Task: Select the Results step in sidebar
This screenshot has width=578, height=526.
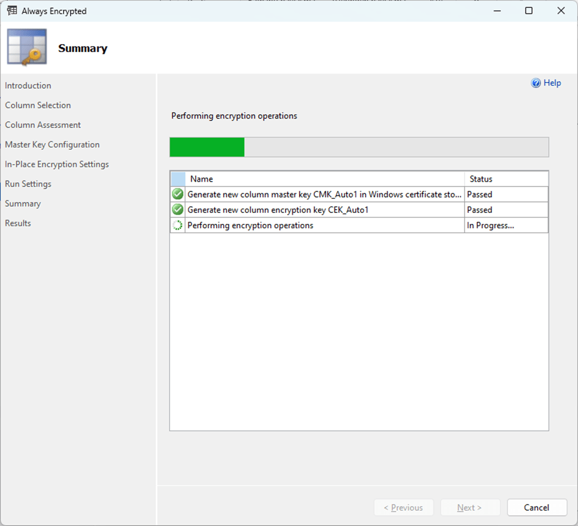Action: 18,223
